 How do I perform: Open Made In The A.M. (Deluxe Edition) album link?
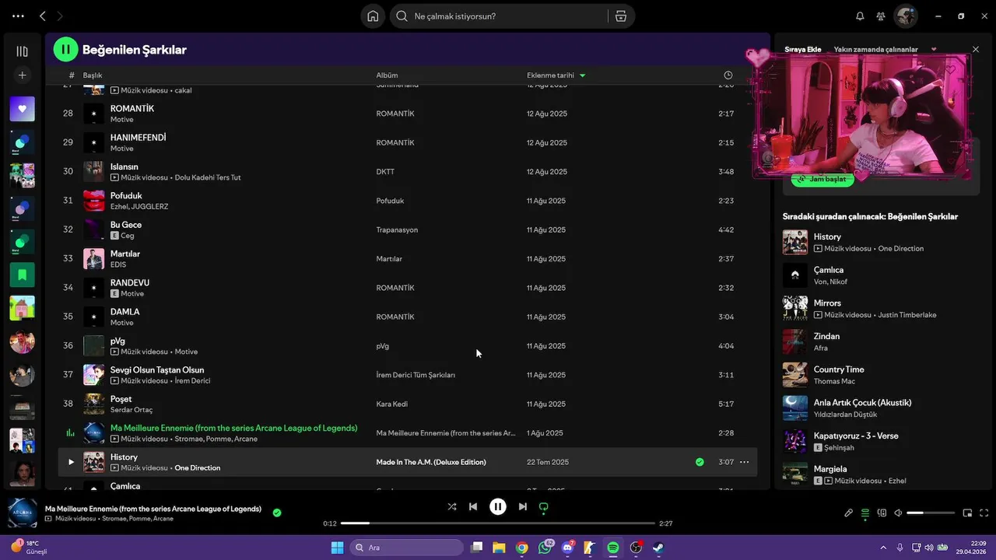431,462
